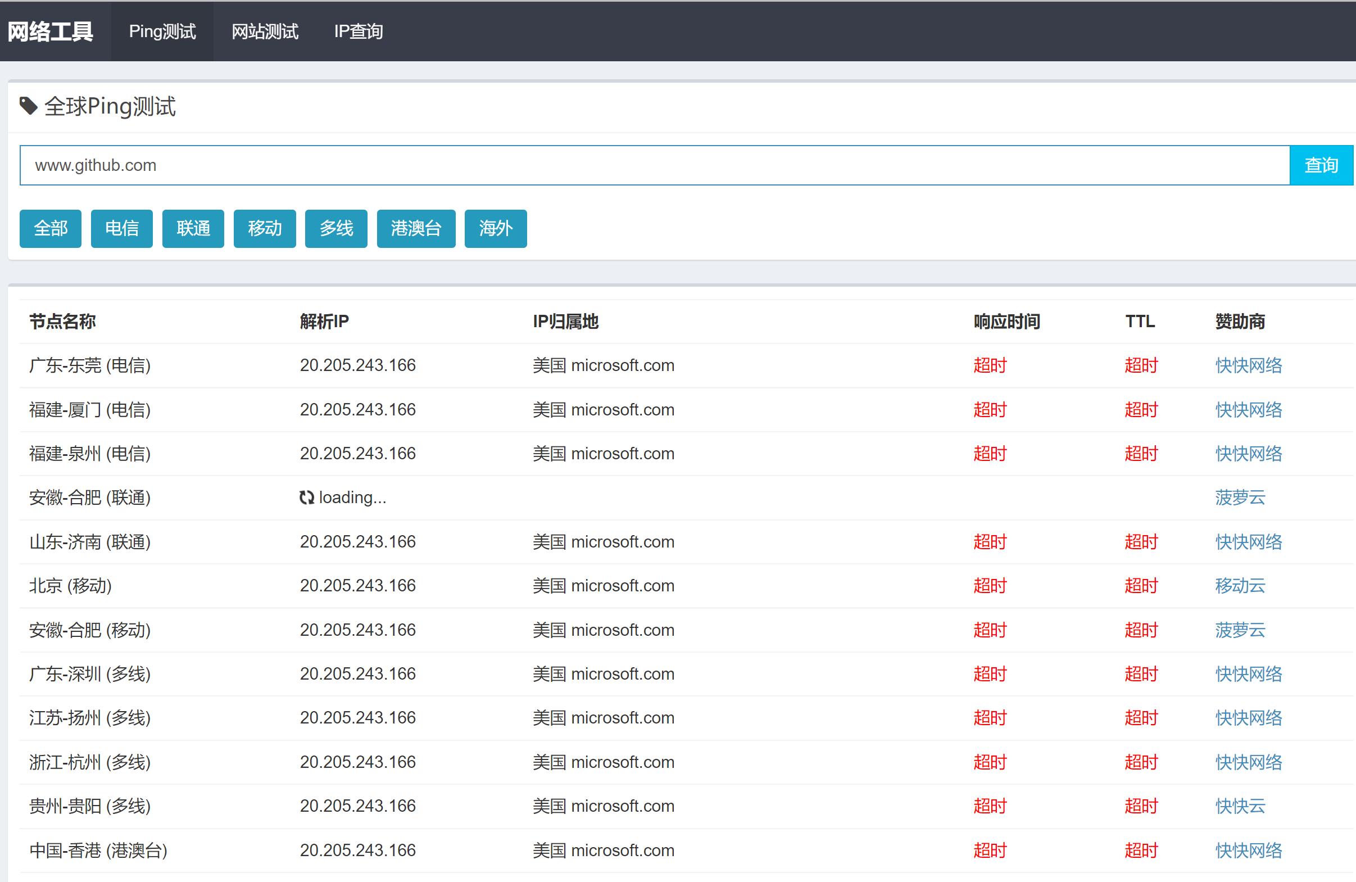The width and height of the screenshot is (1356, 882).
Task: Open 菠萝云 sponsor link in 安徽-合肥 (联通) row
Action: coord(1240,497)
